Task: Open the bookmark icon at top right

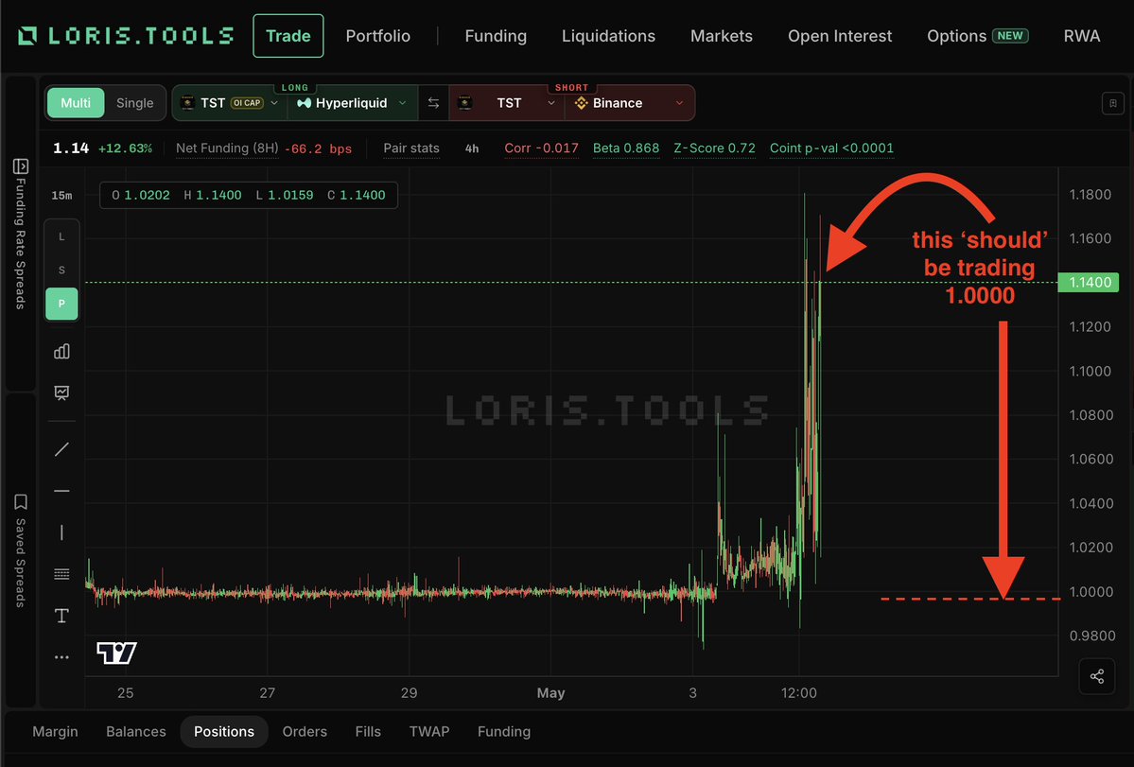Action: [x=1113, y=103]
